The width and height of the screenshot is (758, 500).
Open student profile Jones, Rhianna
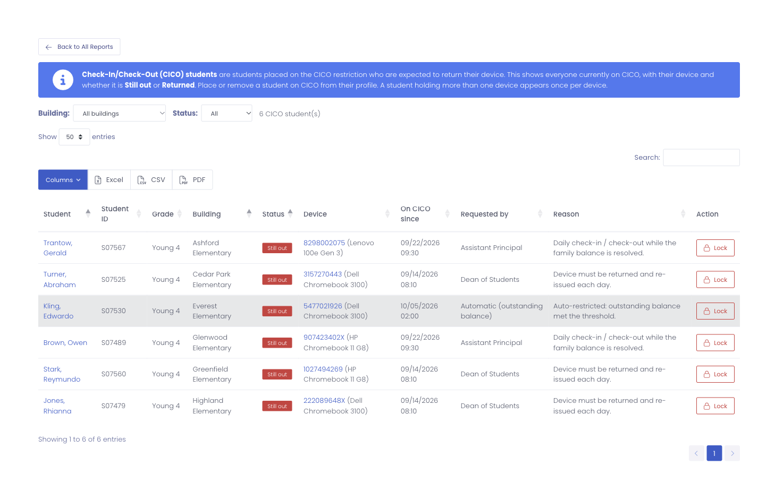[57, 406]
